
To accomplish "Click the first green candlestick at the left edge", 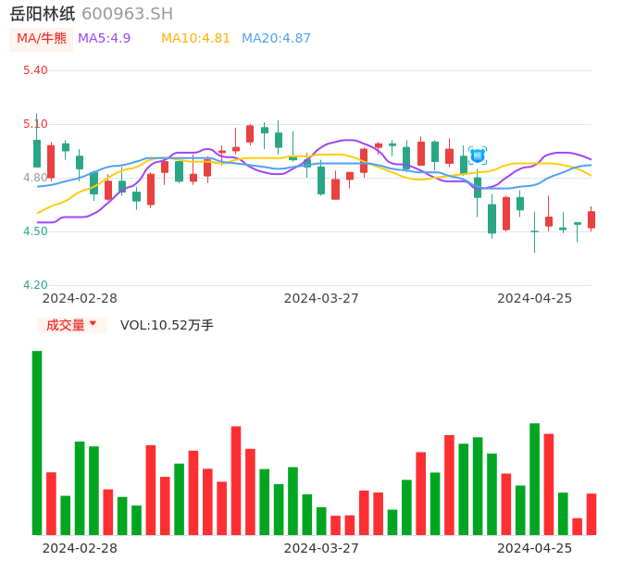I will click(x=37, y=153).
